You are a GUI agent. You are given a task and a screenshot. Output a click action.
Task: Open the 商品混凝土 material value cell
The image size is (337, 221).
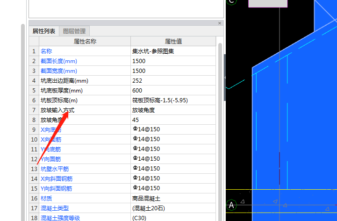tap(173, 199)
